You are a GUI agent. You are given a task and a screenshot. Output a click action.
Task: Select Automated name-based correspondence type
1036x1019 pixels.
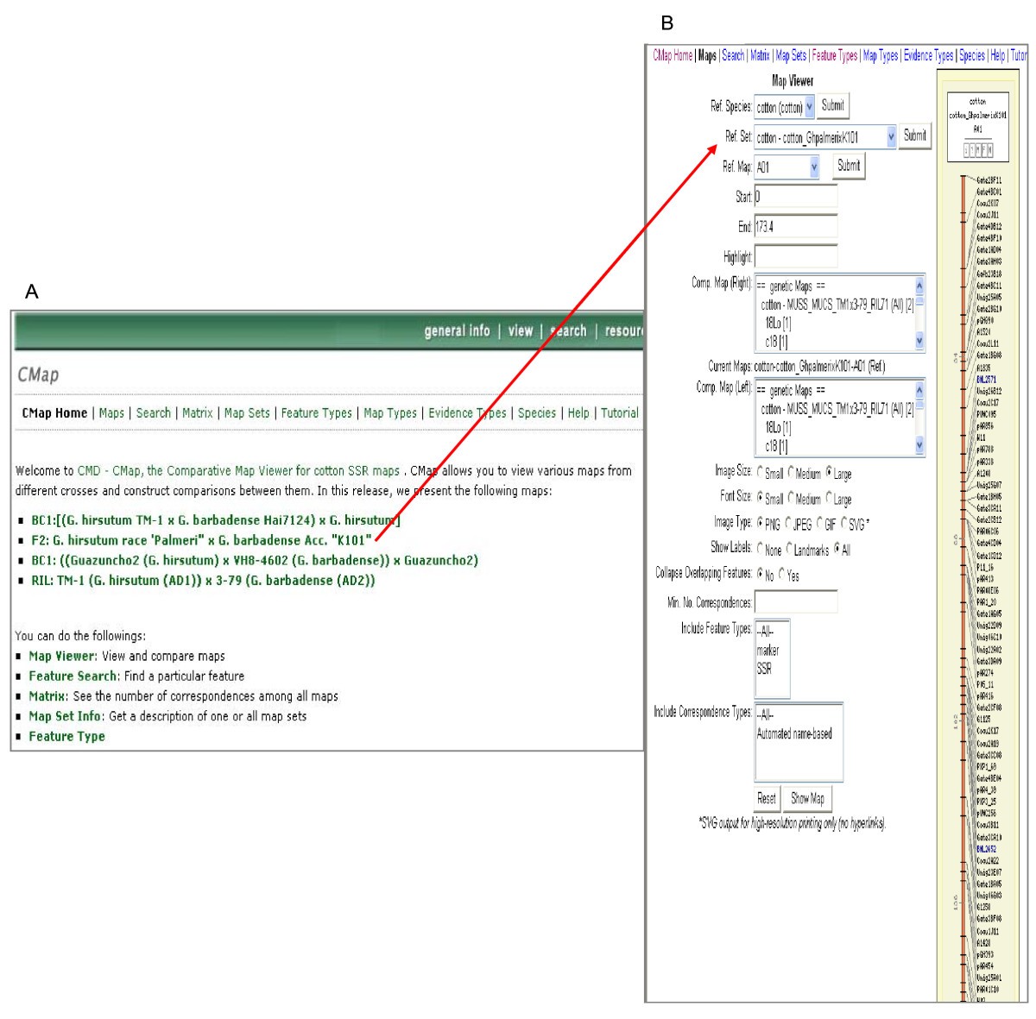[794, 734]
